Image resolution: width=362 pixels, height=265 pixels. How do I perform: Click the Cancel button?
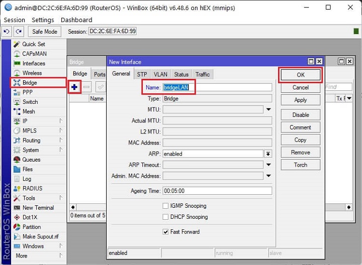tap(301, 87)
